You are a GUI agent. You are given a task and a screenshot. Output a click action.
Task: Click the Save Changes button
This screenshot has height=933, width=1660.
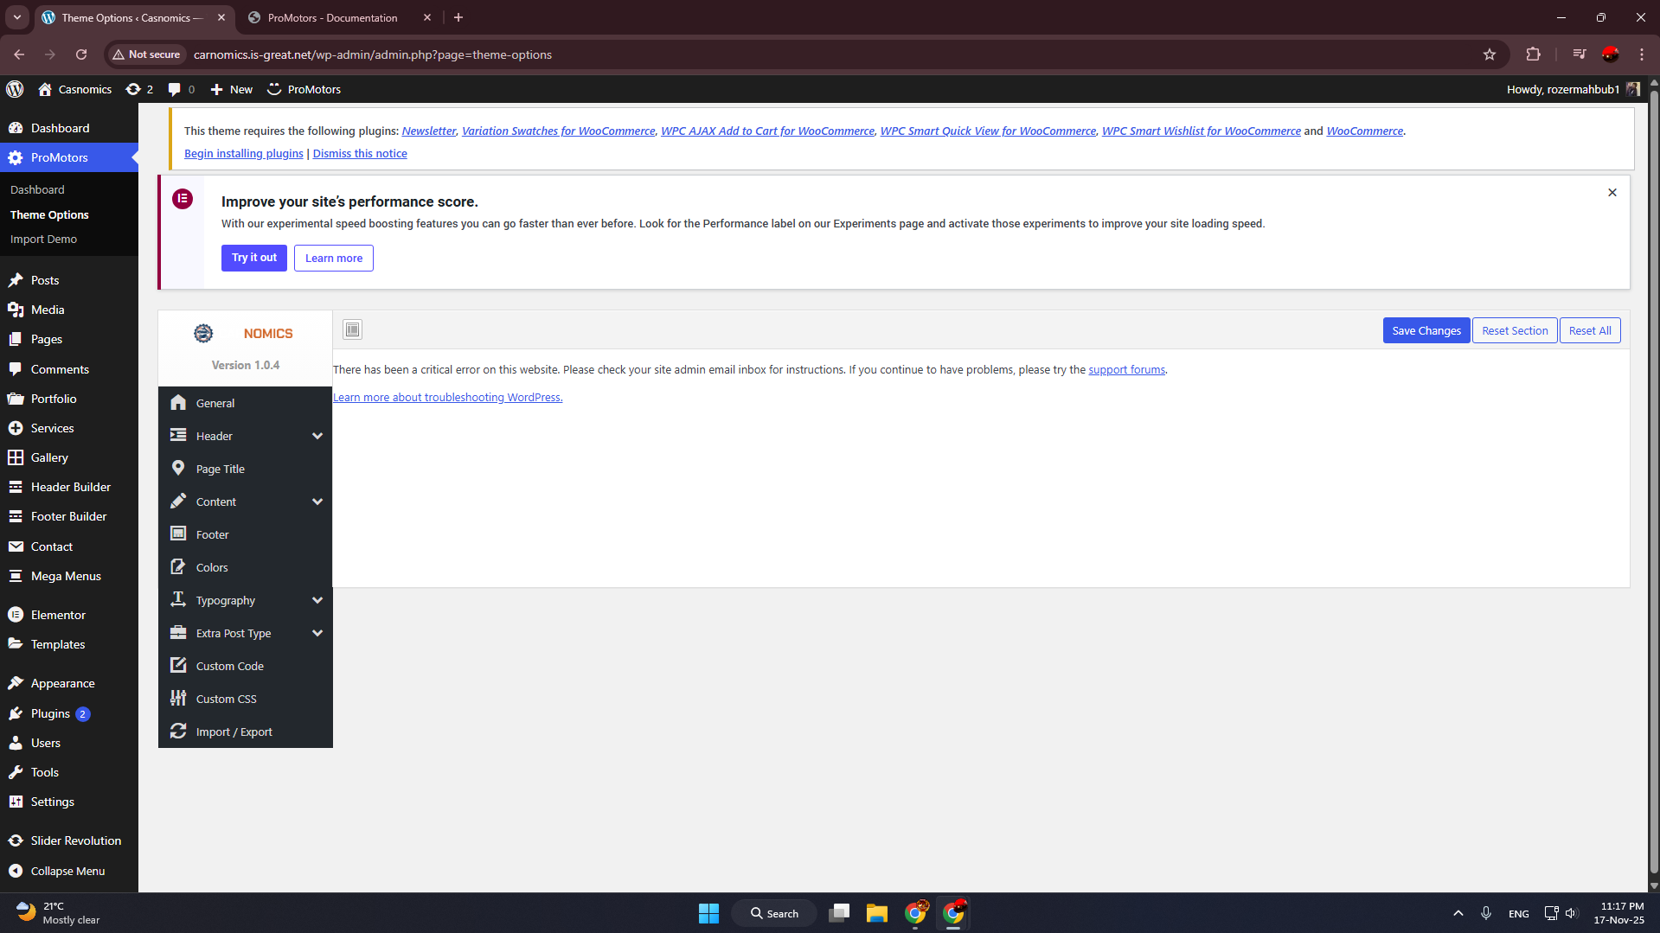[x=1426, y=329]
